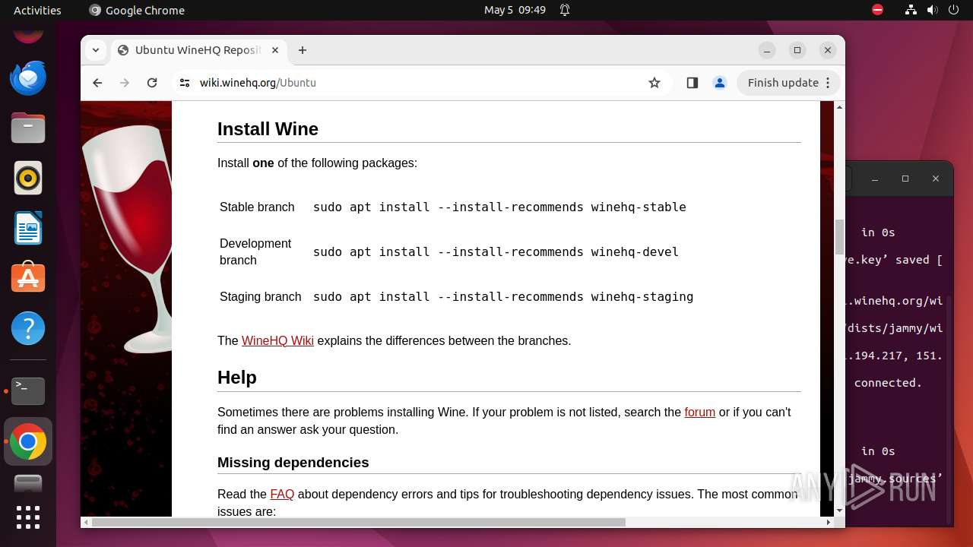Bookmark this page with star icon
Viewport: 973px width, 547px height.
tap(654, 83)
